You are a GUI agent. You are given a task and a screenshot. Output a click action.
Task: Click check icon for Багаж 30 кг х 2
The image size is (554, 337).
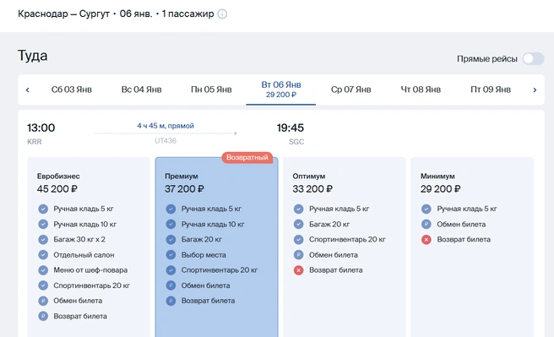point(43,240)
